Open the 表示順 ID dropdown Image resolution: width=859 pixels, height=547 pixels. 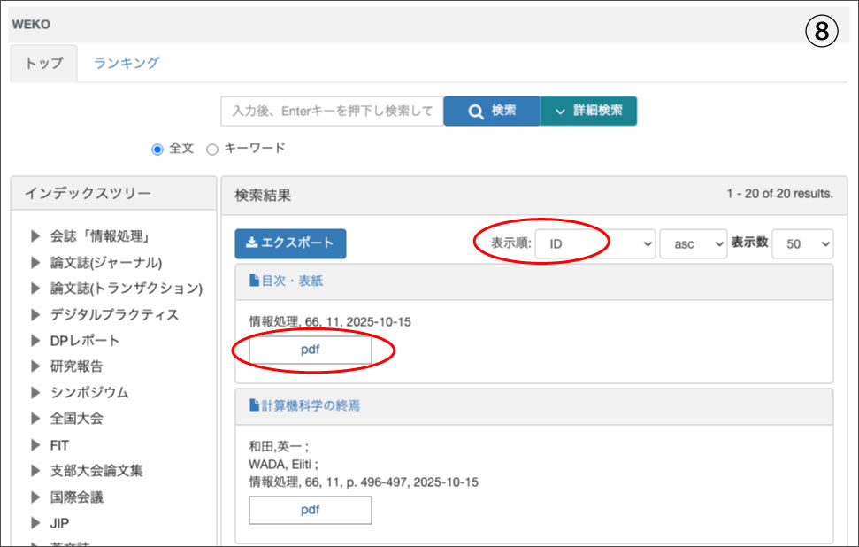pyautogui.click(x=595, y=244)
